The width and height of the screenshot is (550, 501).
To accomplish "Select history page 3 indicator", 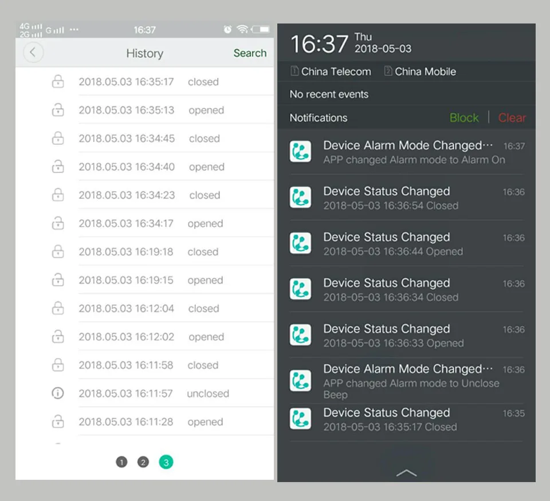I will click(166, 462).
